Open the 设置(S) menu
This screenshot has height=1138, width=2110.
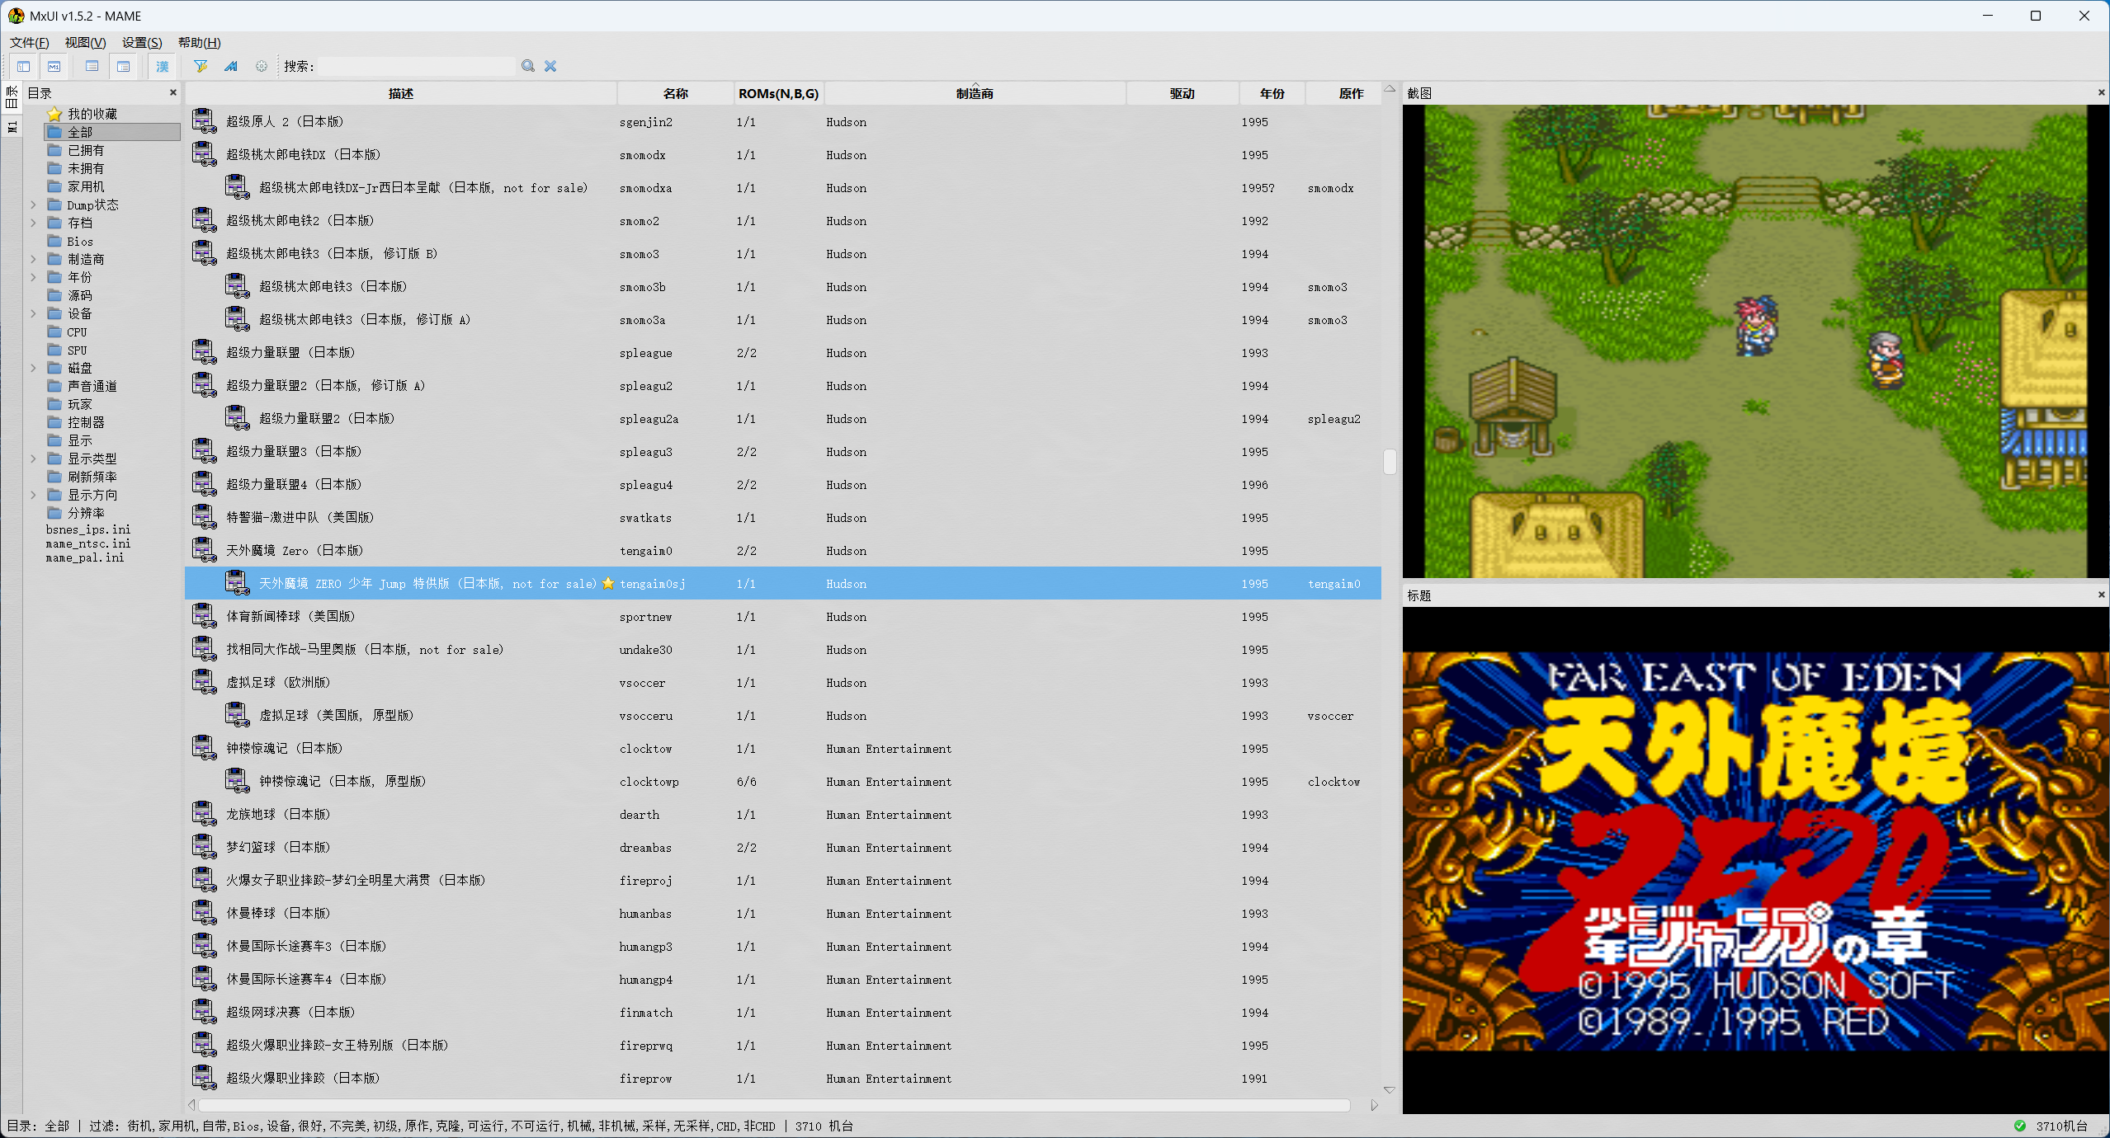coord(142,43)
